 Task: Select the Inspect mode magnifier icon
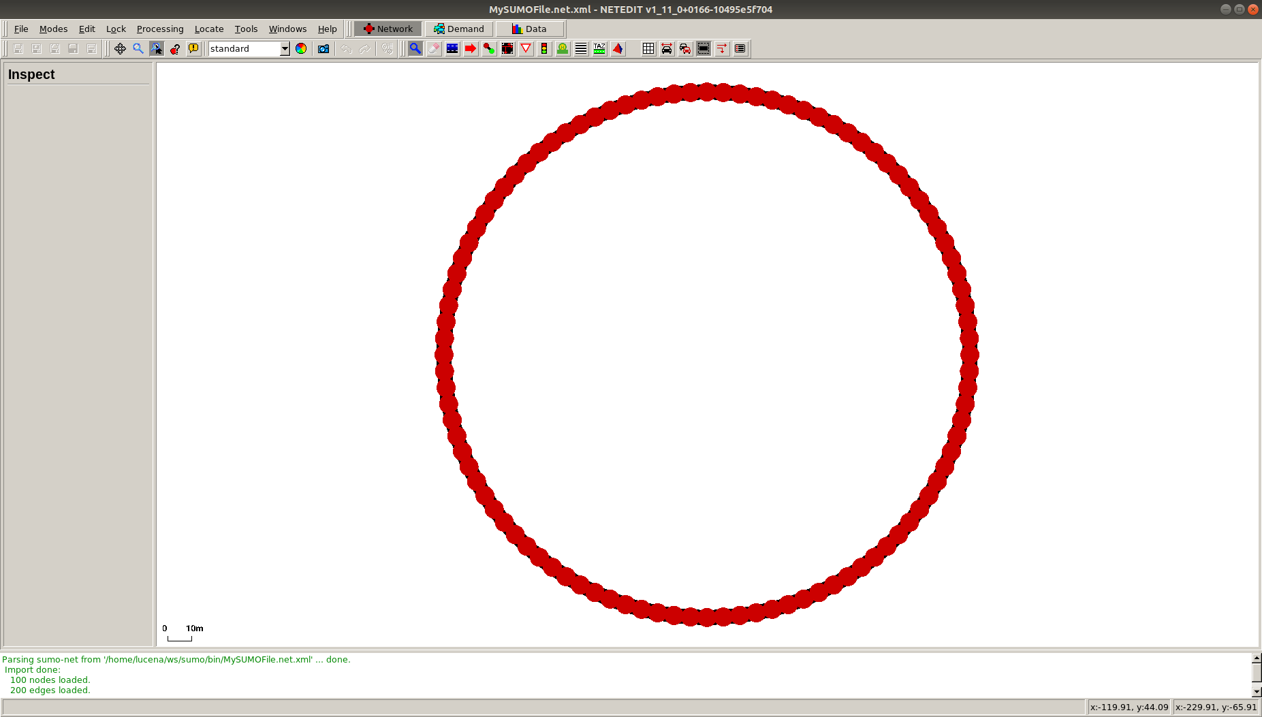click(x=415, y=48)
